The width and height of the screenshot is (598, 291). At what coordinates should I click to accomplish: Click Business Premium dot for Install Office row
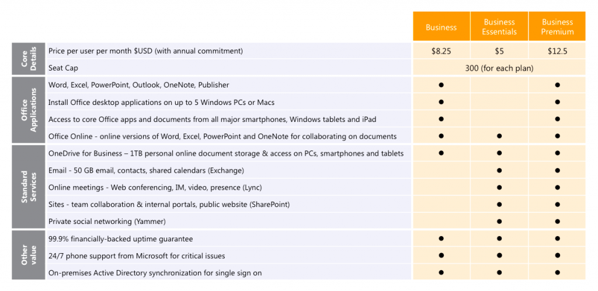click(x=557, y=102)
